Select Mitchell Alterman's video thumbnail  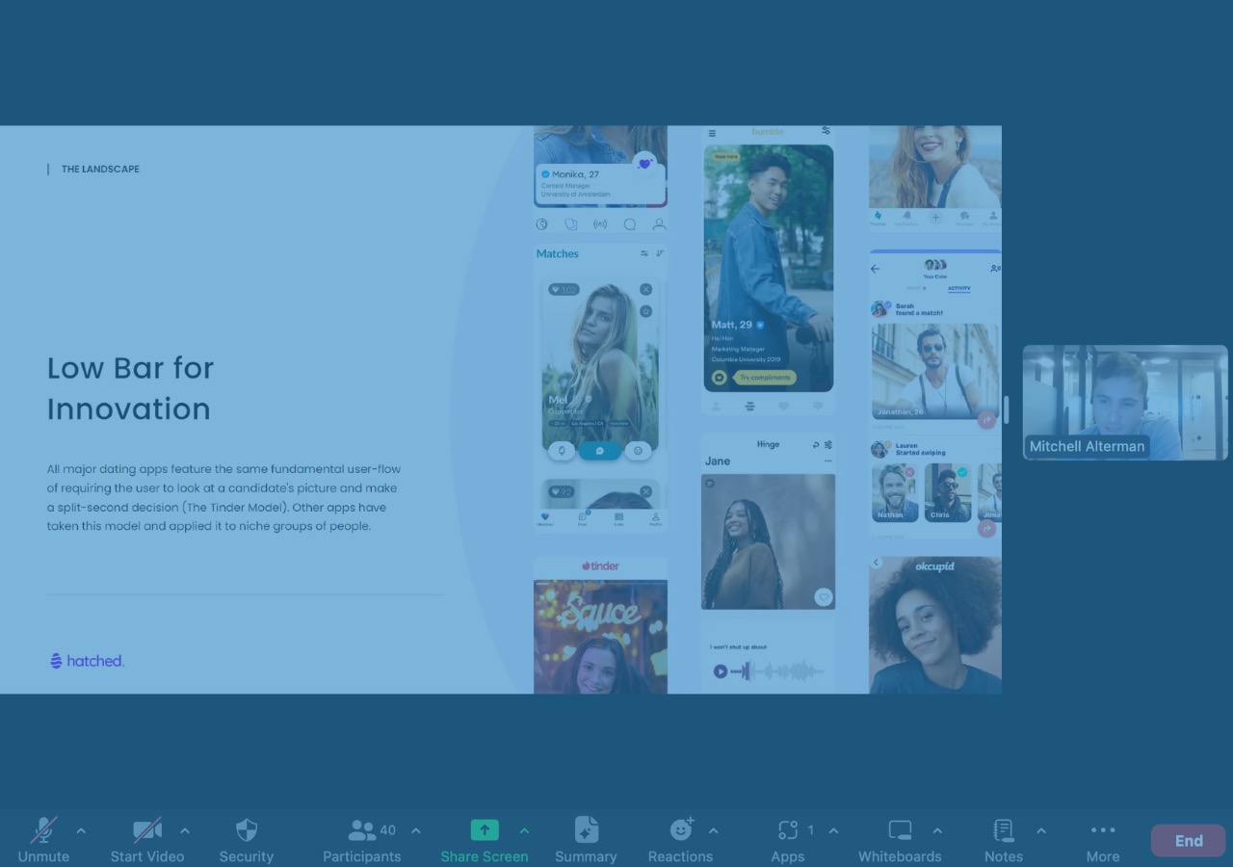(1125, 403)
